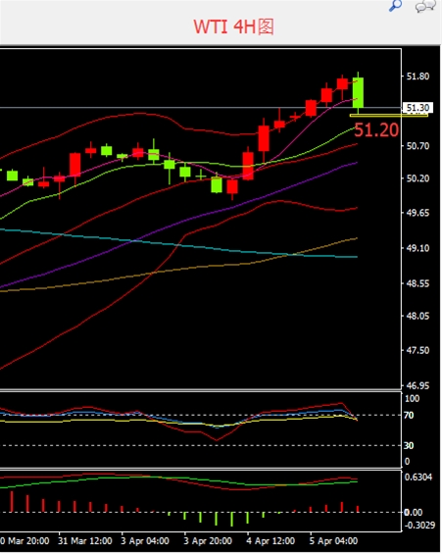The height and width of the screenshot is (554, 442).
Task: Click the RSI 70 level label
Action: coord(409,415)
